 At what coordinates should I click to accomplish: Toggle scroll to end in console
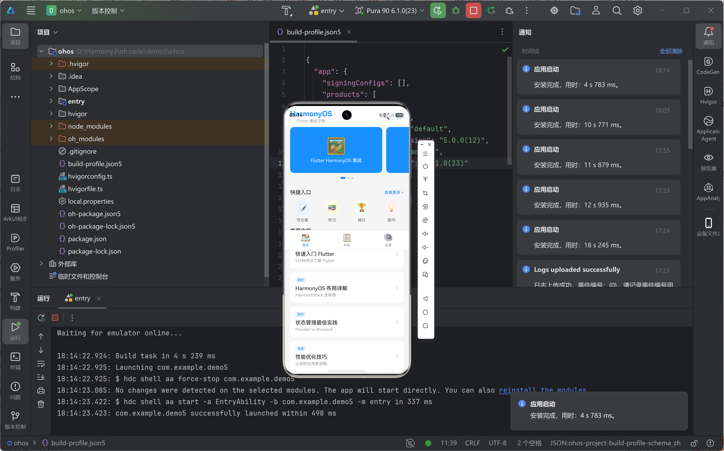click(41, 377)
